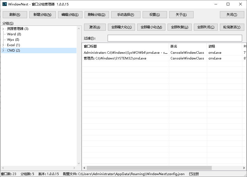Maximize the WindowNest window

[x=228, y=4]
